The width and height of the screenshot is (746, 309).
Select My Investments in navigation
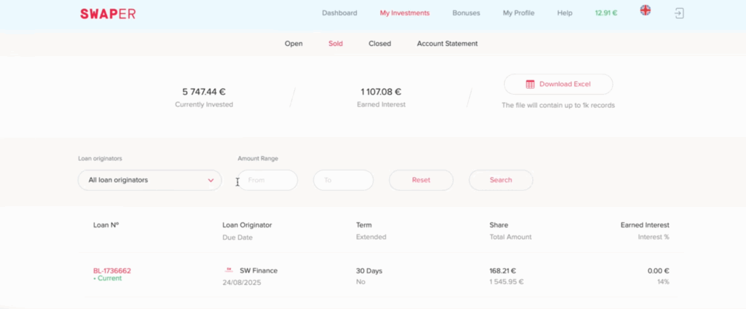404,13
